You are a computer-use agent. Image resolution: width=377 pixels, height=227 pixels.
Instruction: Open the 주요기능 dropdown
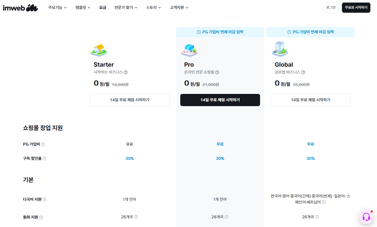tap(57, 7)
